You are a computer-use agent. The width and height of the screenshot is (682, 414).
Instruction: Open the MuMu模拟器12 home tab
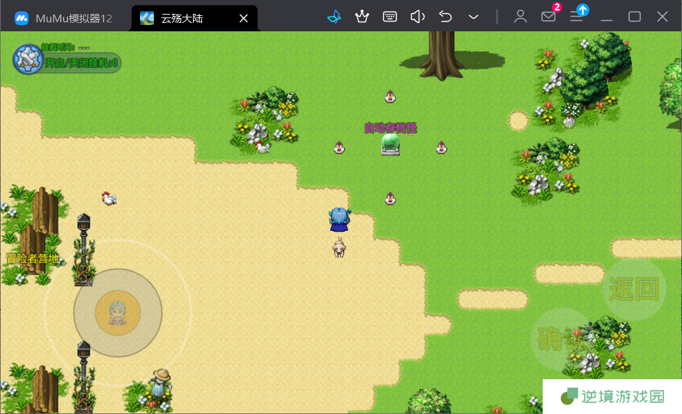tap(63, 18)
